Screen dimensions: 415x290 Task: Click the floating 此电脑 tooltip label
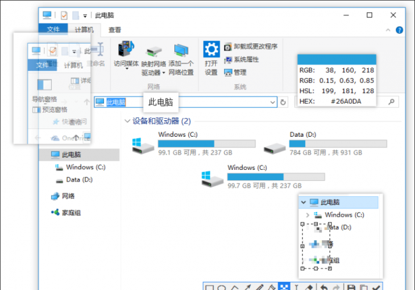pyautogui.click(x=161, y=102)
